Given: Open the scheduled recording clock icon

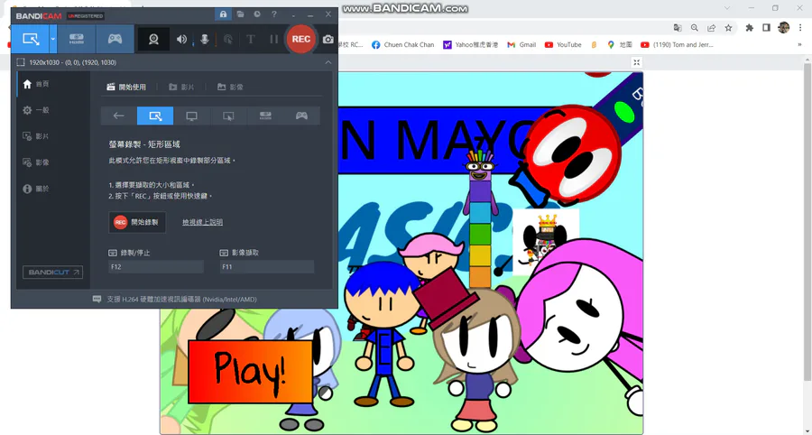Looking at the screenshot, I should [257, 14].
